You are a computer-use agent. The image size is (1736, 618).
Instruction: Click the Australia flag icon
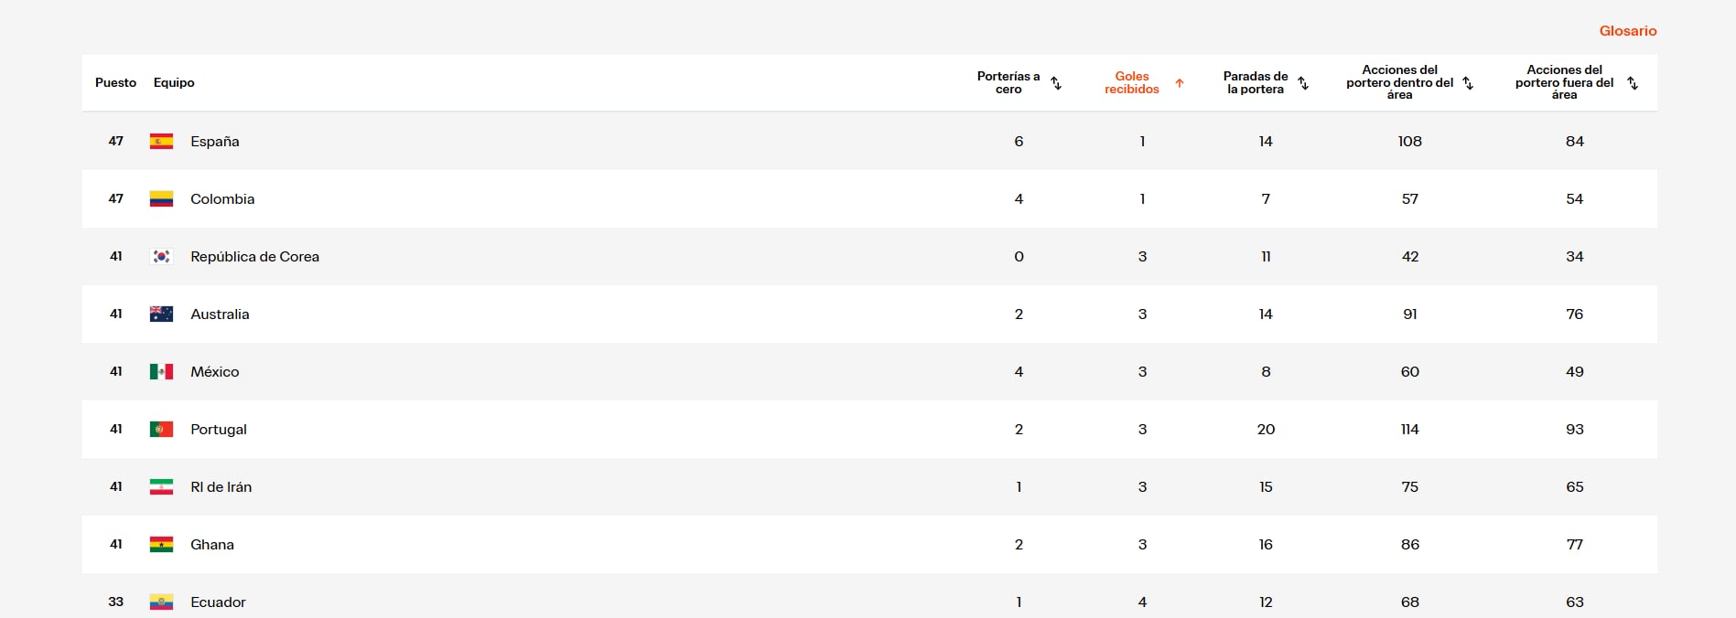161,314
